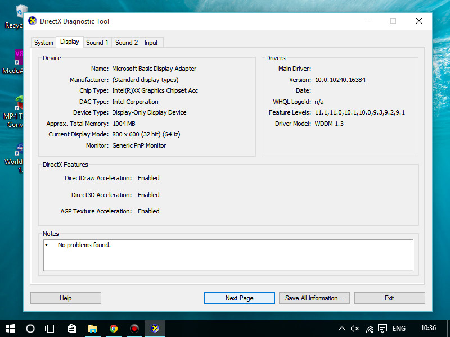Close the DirectX Diagnostic Tool window
The image size is (450, 337).
pos(419,21)
